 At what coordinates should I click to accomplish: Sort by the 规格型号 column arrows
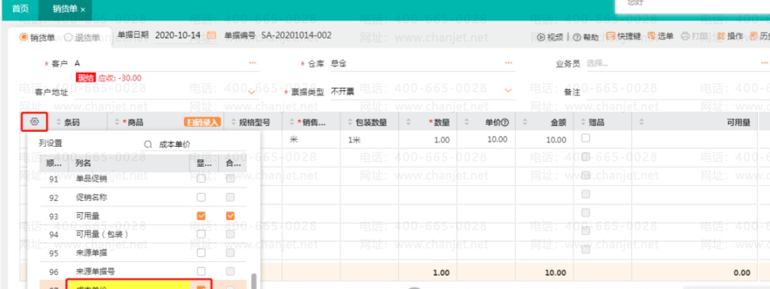[235, 123]
